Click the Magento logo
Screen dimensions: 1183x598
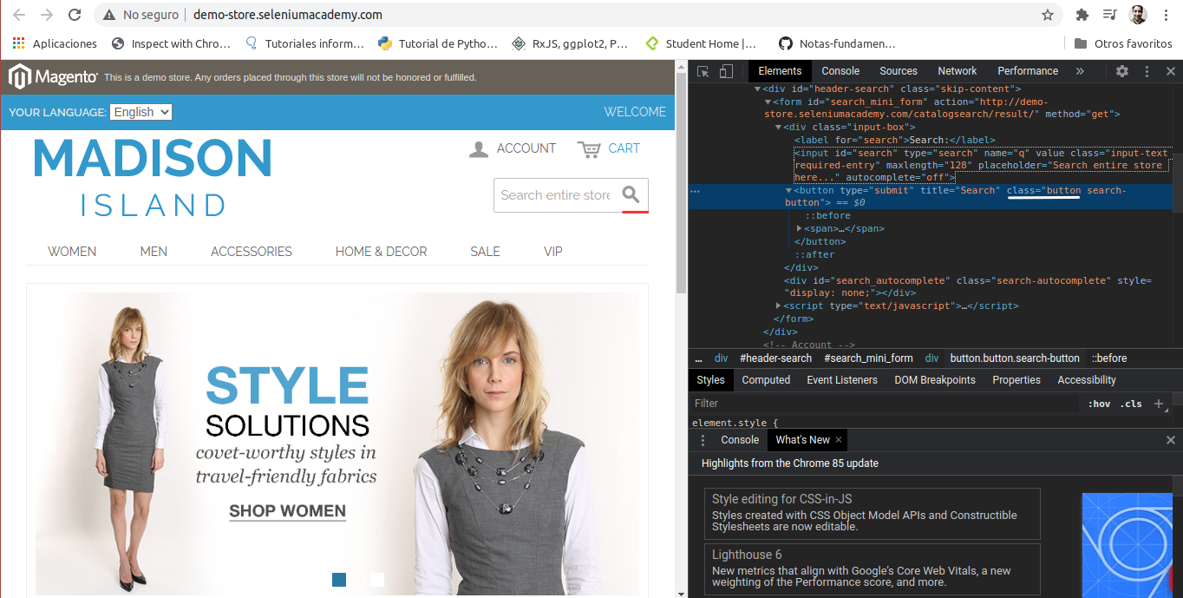[x=53, y=76]
